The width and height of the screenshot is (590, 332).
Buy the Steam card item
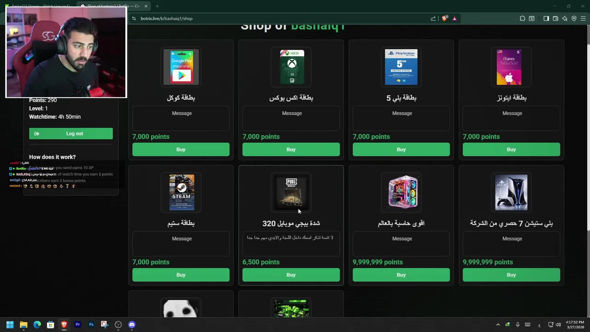click(x=181, y=275)
